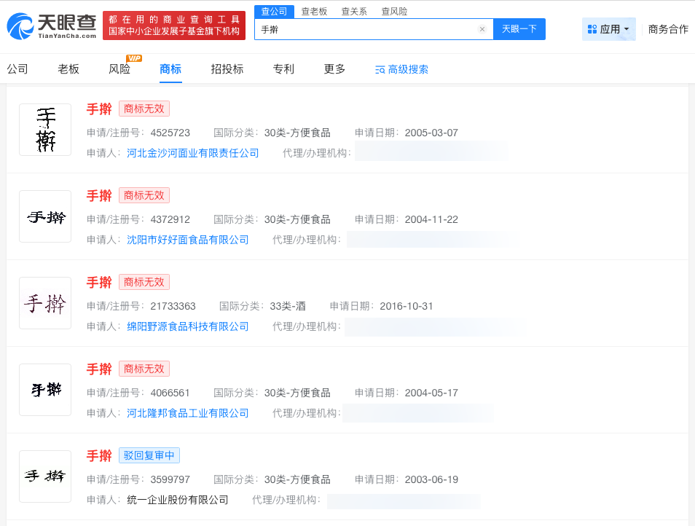Open applicant 河北隆邦食品工业有限公司
The height and width of the screenshot is (526, 695).
[x=187, y=414]
